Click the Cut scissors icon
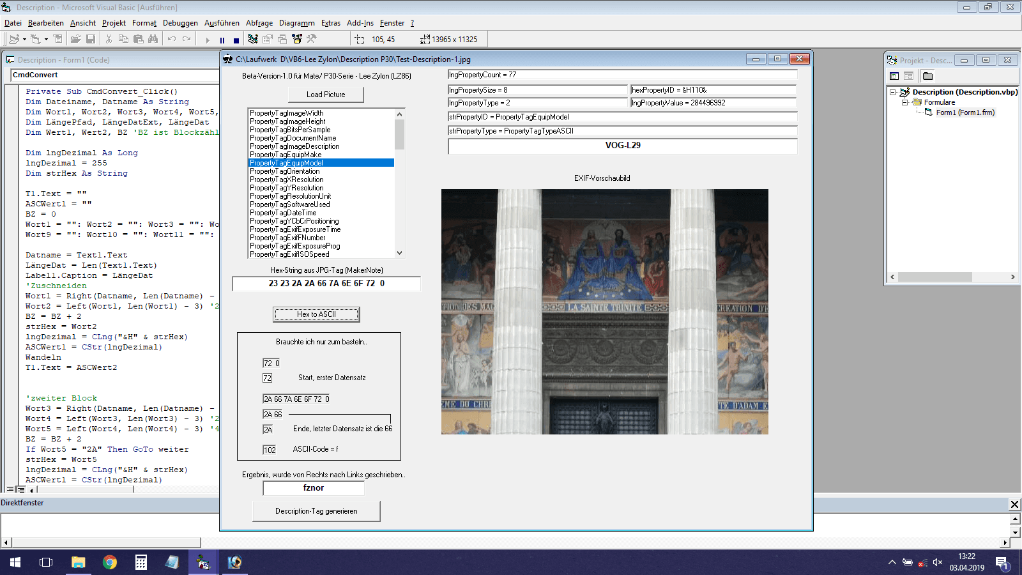1022x575 pixels. coord(109,39)
